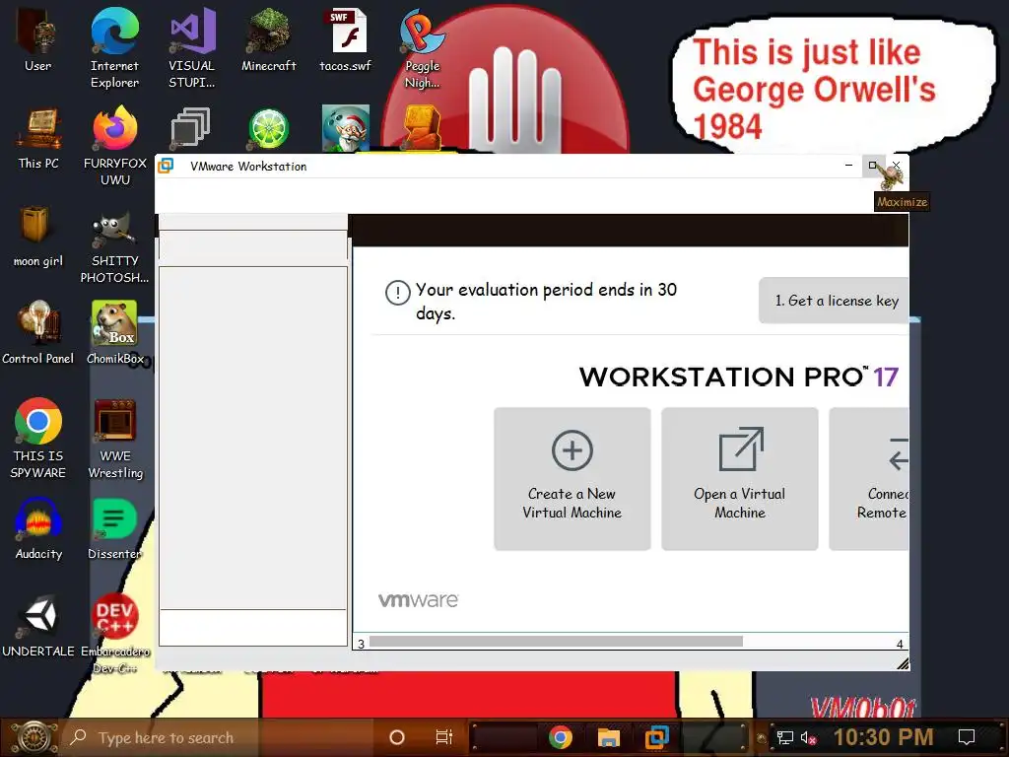This screenshot has width=1009, height=757.
Task: Click the horizontal scrollbar in VMware home
Action: [x=556, y=641]
